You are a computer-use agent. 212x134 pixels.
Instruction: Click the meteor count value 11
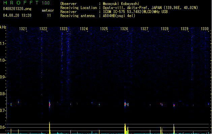click(x=49, y=15)
